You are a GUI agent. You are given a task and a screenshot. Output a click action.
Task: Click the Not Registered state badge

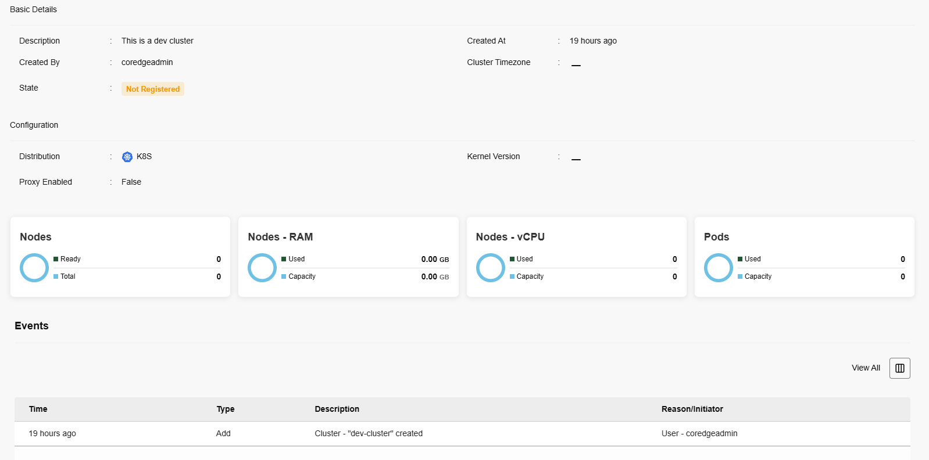click(153, 89)
